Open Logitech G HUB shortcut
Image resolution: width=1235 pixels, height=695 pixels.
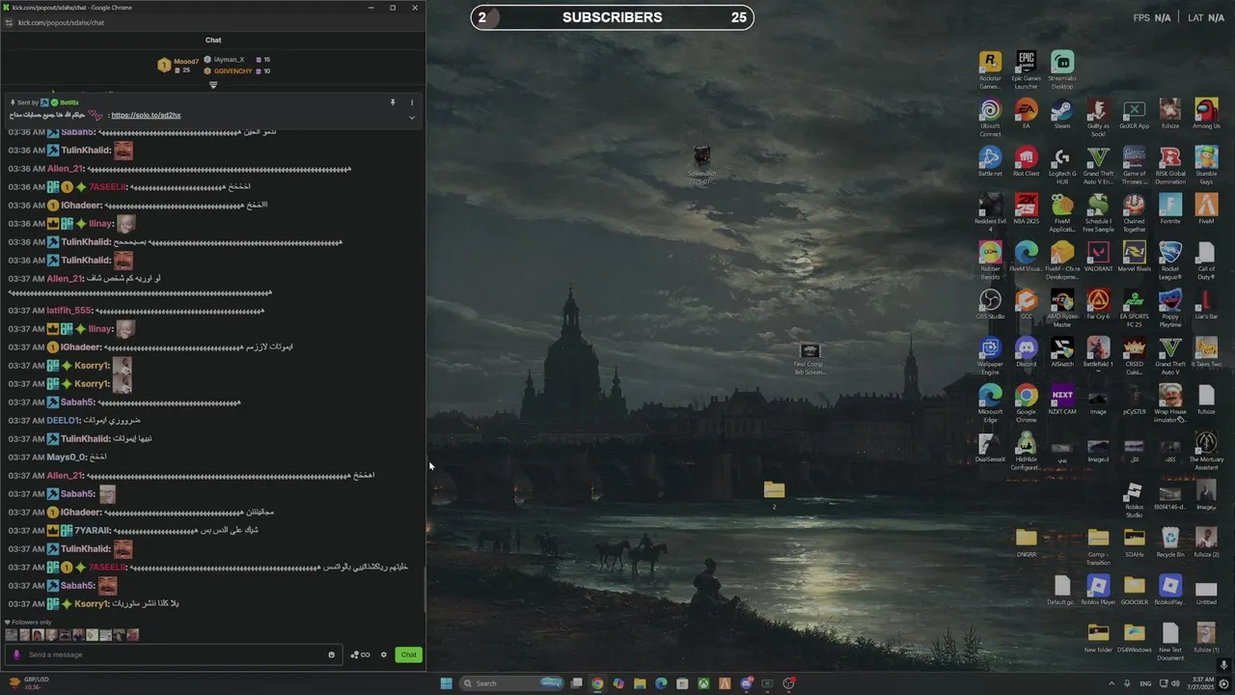tap(1062, 166)
